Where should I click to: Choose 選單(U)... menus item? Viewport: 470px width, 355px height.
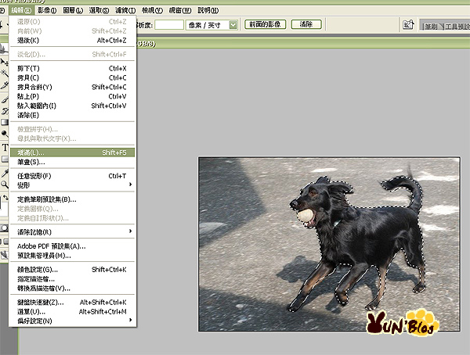coord(72,311)
